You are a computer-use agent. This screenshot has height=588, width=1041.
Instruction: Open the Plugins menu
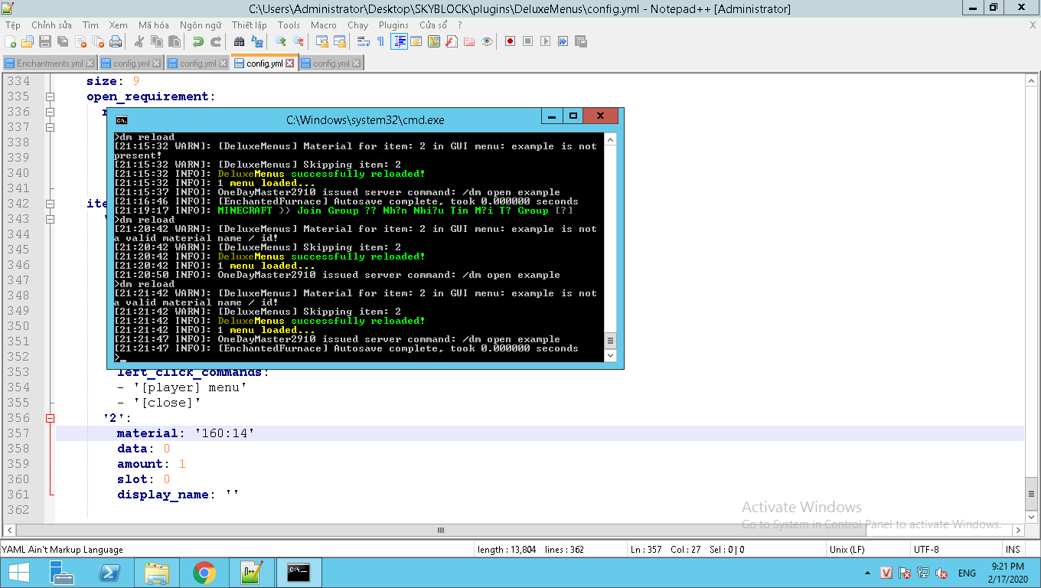393,25
